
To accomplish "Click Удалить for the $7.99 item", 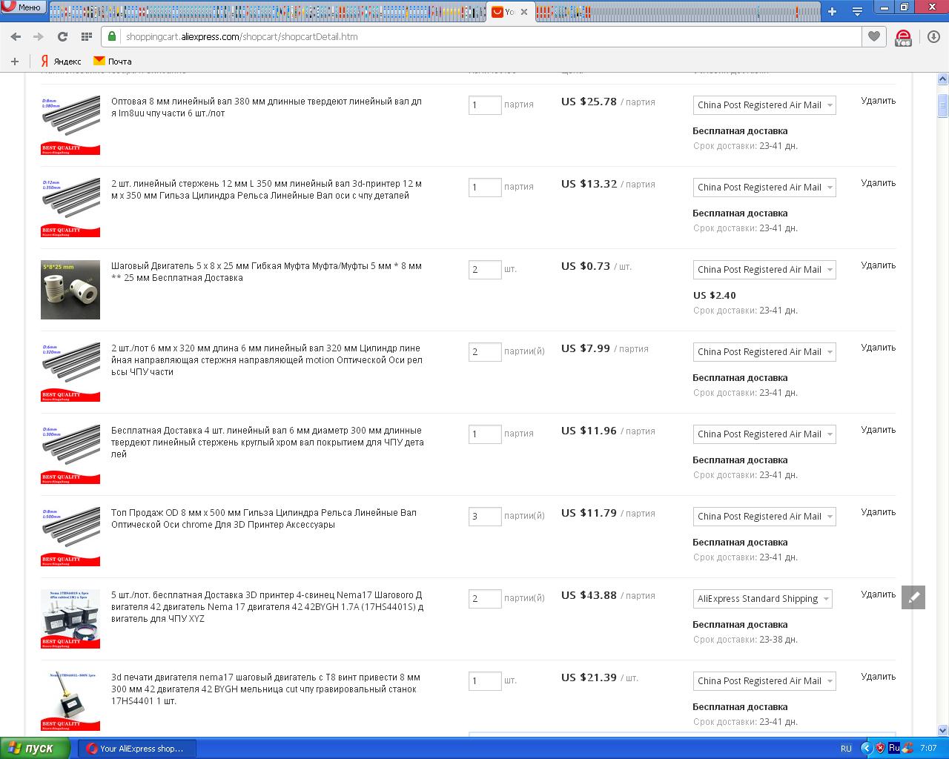I will (x=879, y=348).
